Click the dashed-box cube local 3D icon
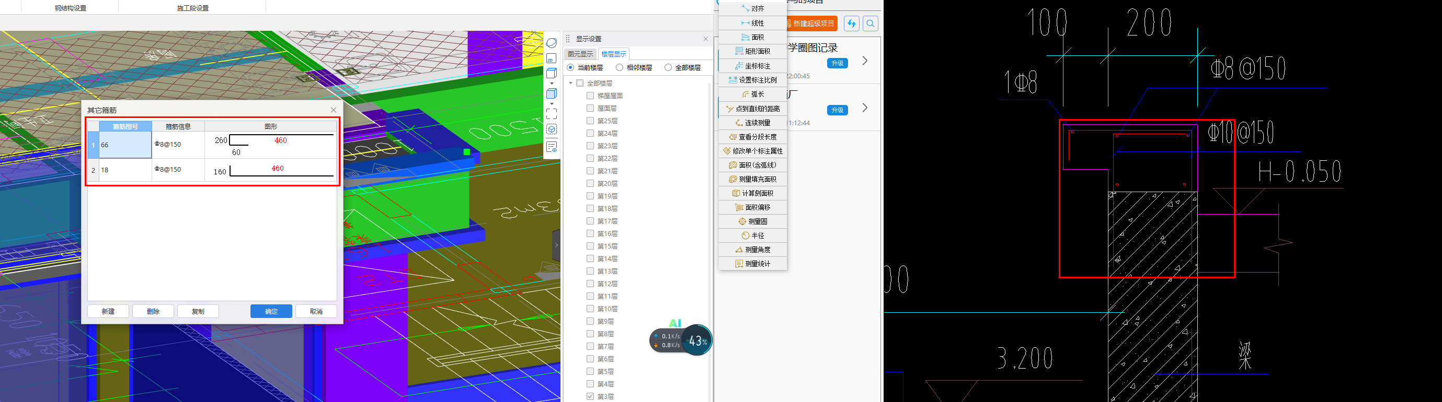 tap(552, 129)
